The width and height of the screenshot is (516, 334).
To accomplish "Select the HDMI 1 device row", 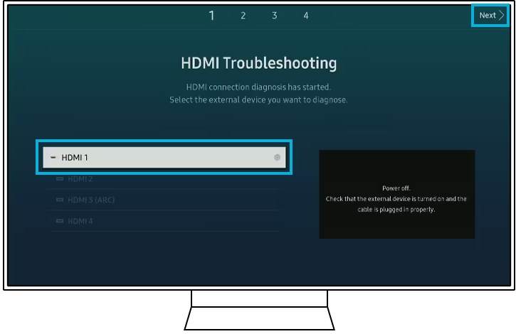I will click(164, 157).
